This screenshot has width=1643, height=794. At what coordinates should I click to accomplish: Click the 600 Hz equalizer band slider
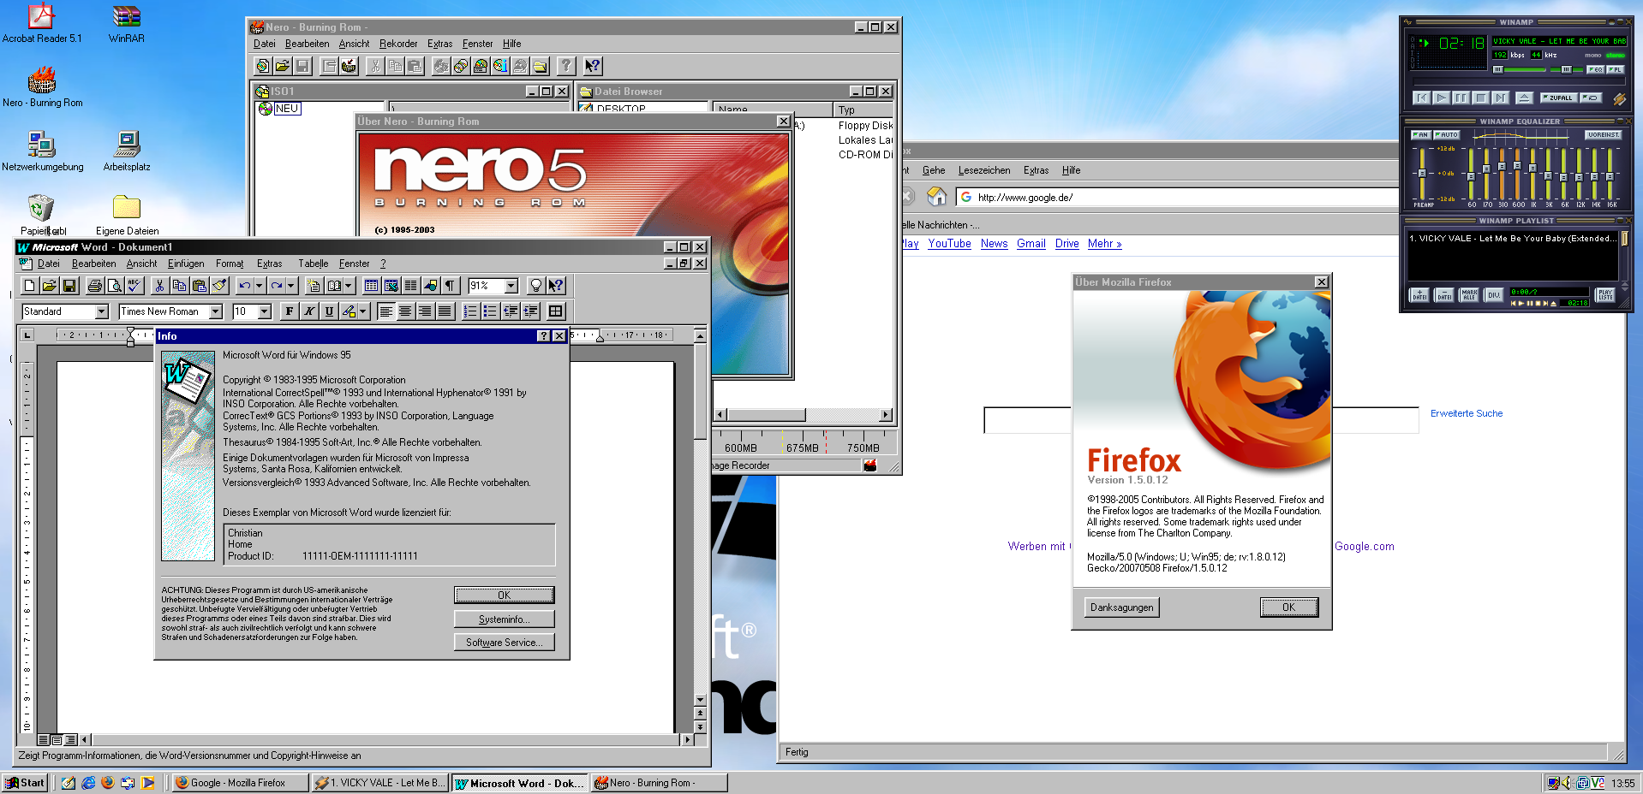coord(1517,174)
